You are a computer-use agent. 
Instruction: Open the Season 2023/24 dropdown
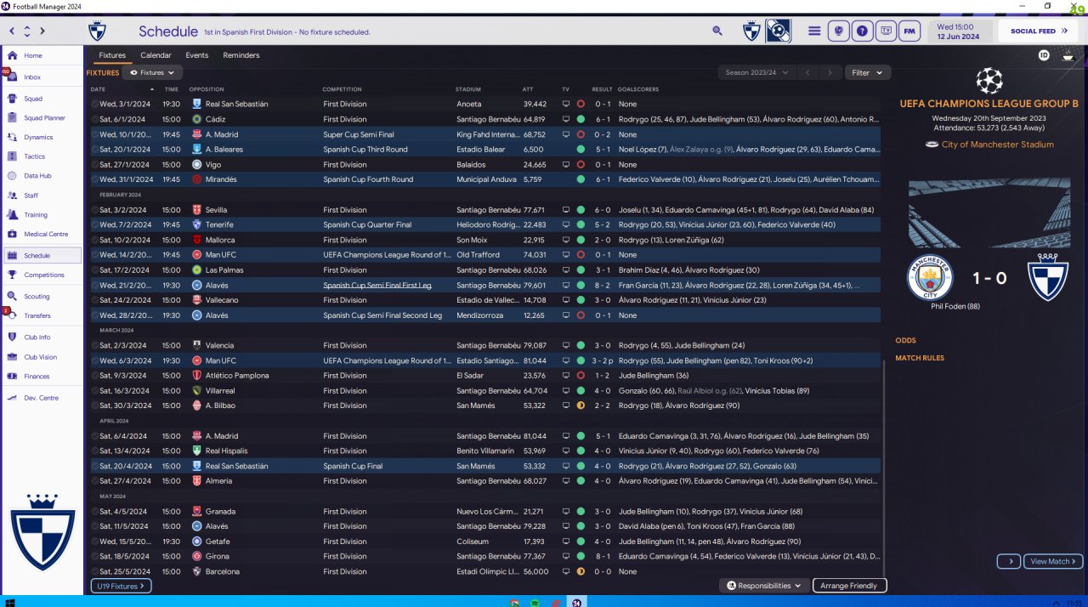pos(756,73)
